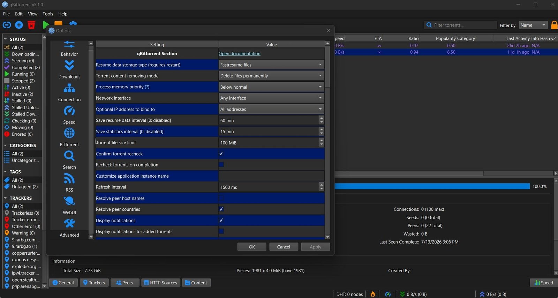Viewport: 558px width, 298px height.
Task: Toggle Resolve peer countries checkbox
Action: point(221,209)
